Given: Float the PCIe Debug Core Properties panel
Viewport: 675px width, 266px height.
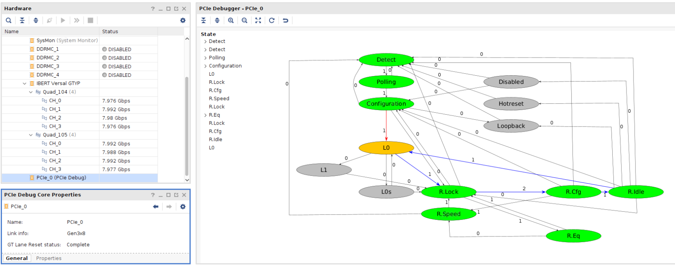Looking at the screenshot, I should click(176, 195).
